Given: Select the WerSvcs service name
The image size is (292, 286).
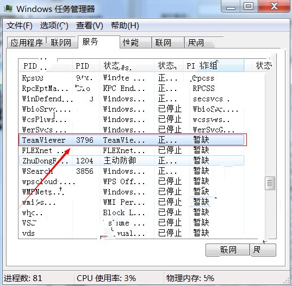Looking at the screenshot, I should (x=44, y=130).
